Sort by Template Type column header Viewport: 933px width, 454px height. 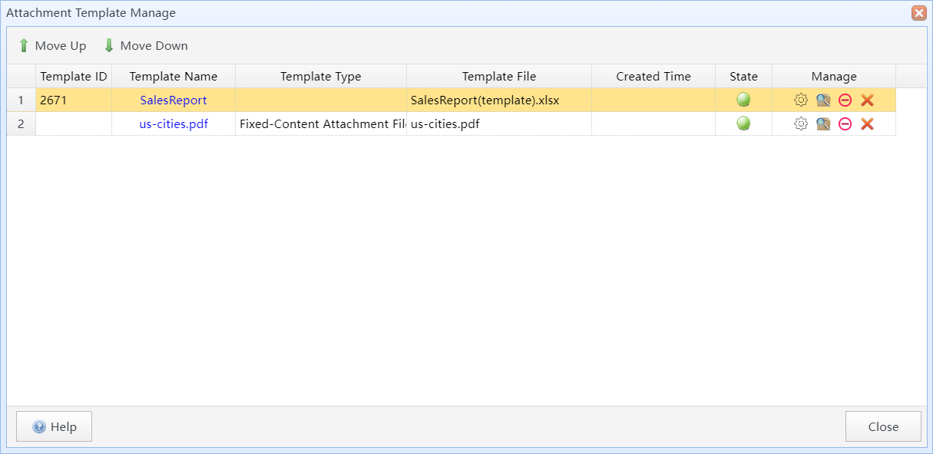tap(321, 76)
